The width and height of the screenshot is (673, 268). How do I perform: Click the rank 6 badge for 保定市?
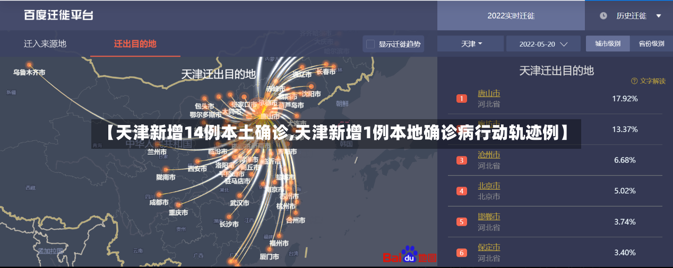[462, 253]
